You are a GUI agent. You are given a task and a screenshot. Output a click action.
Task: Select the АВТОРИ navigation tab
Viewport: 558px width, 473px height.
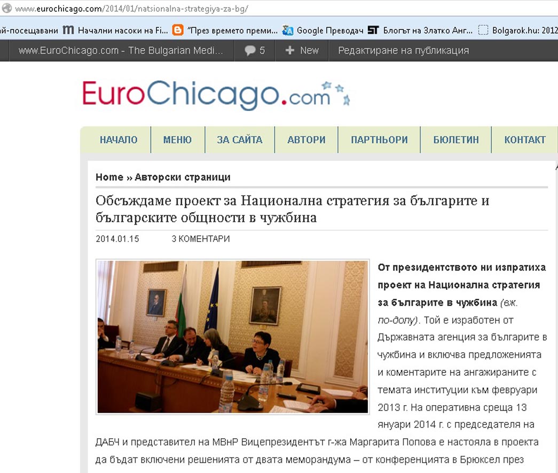point(306,140)
